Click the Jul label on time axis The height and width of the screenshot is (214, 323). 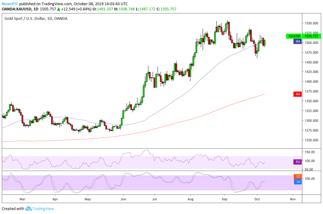[x=154, y=199]
